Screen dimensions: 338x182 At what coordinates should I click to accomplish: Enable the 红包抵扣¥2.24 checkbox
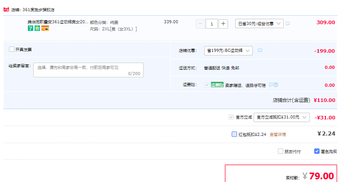[x=234, y=134]
